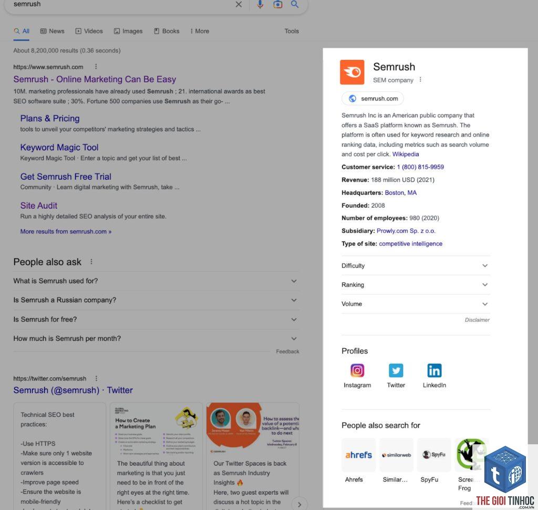Viewport: 538px width, 510px height.
Task: Clear the search box with the X icon
Action: 239,4
